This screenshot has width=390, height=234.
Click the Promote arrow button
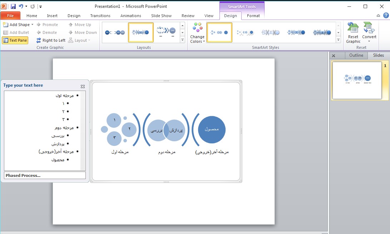click(47, 25)
